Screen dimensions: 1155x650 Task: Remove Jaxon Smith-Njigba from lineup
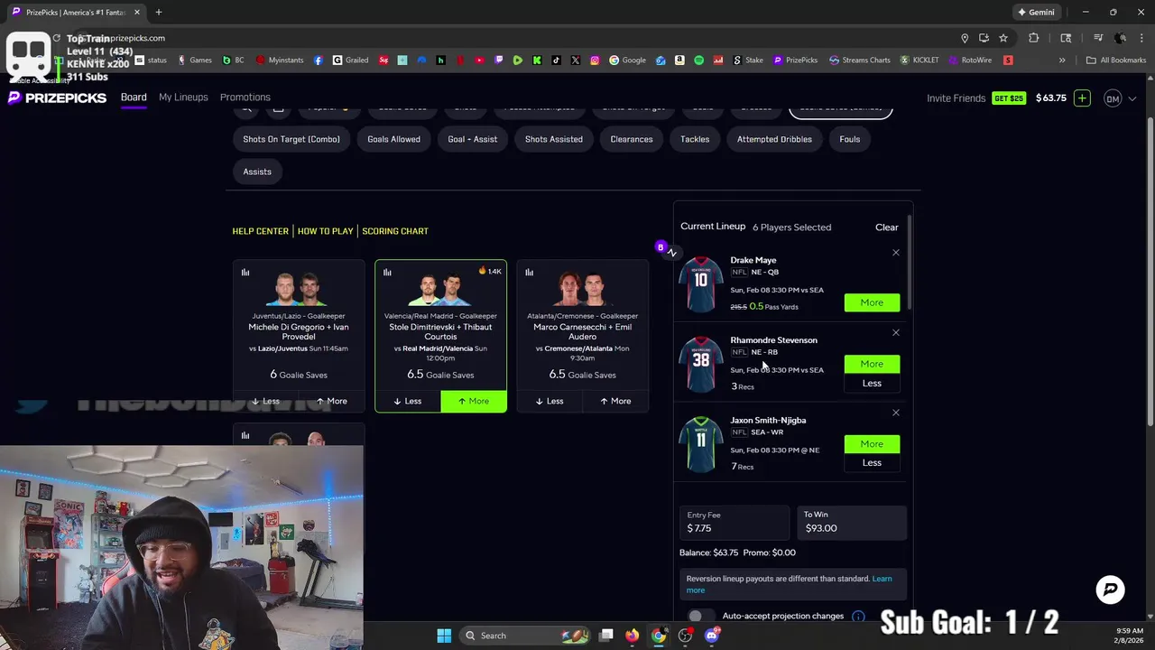[x=896, y=413]
